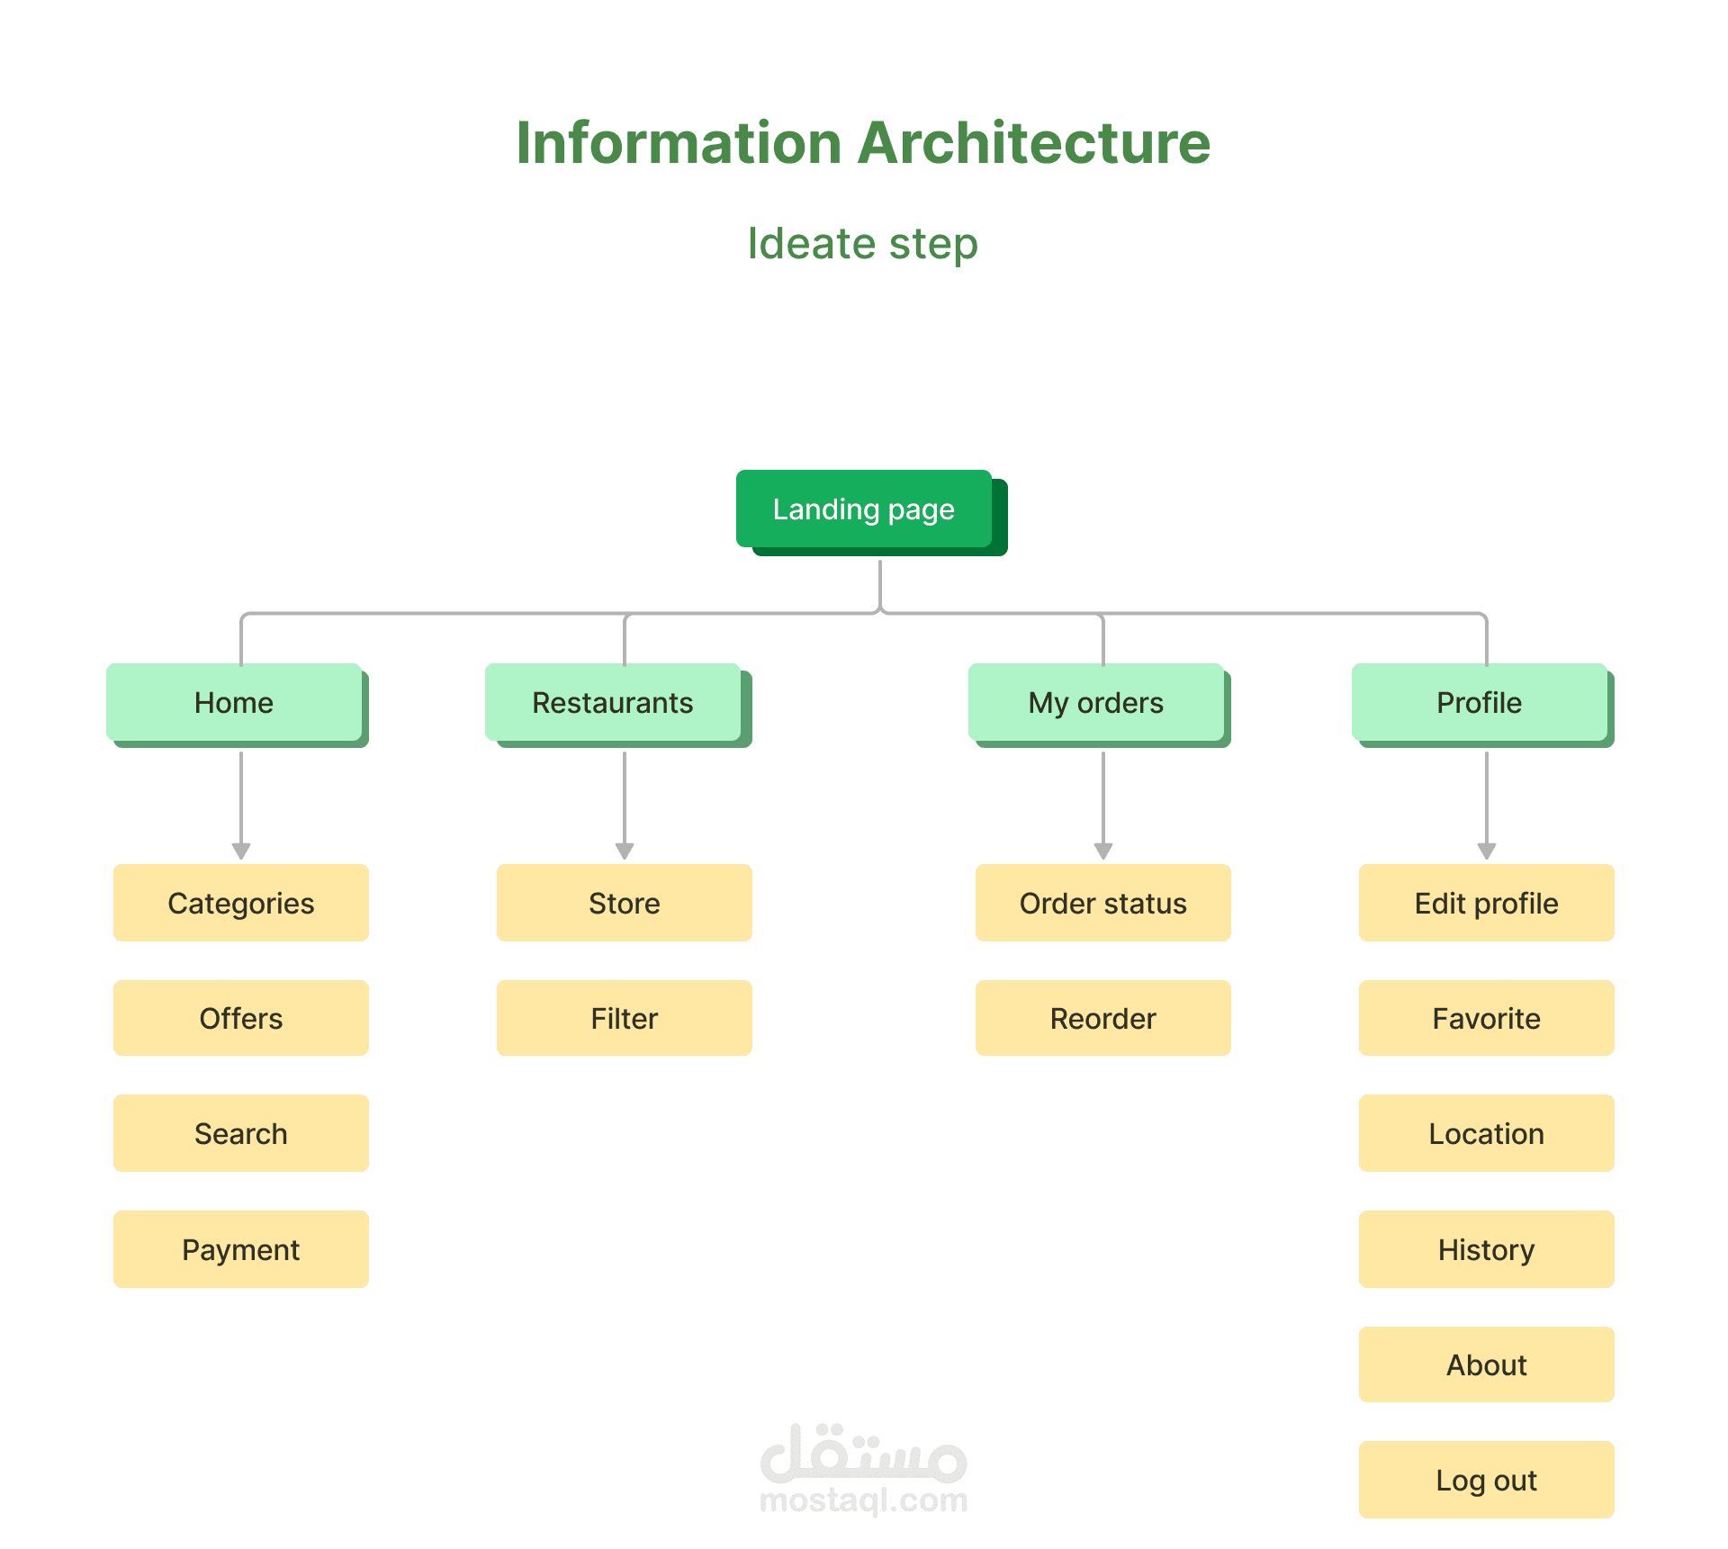Click the Location box
The width and height of the screenshot is (1728, 1549).
coord(1487,1133)
